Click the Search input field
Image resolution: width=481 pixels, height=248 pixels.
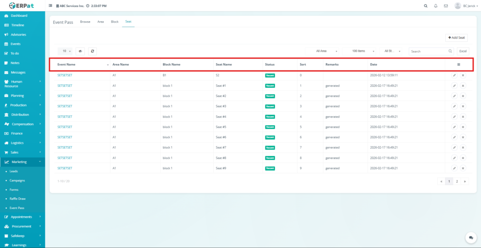point(428,51)
